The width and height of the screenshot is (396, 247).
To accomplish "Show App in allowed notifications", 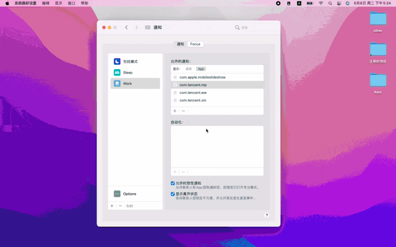I will tap(201, 69).
